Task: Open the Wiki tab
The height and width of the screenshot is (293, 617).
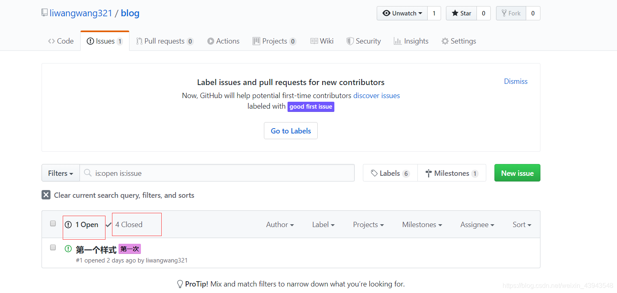Action: (x=322, y=41)
